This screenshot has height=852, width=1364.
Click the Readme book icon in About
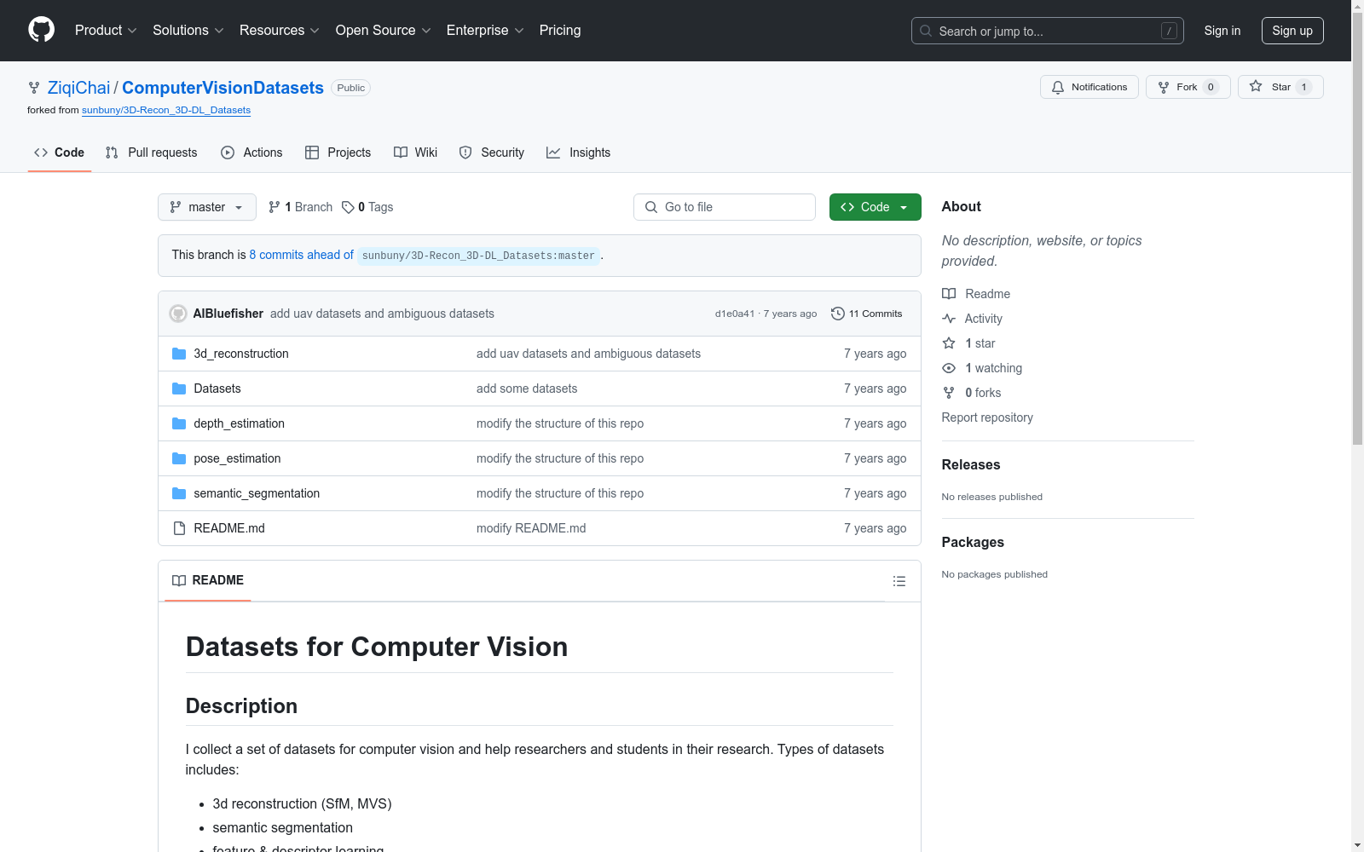949,294
